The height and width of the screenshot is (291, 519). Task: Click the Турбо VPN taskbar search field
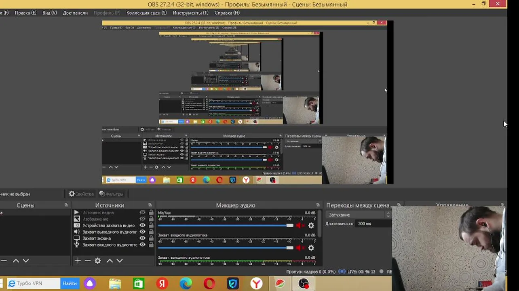tap(34, 283)
